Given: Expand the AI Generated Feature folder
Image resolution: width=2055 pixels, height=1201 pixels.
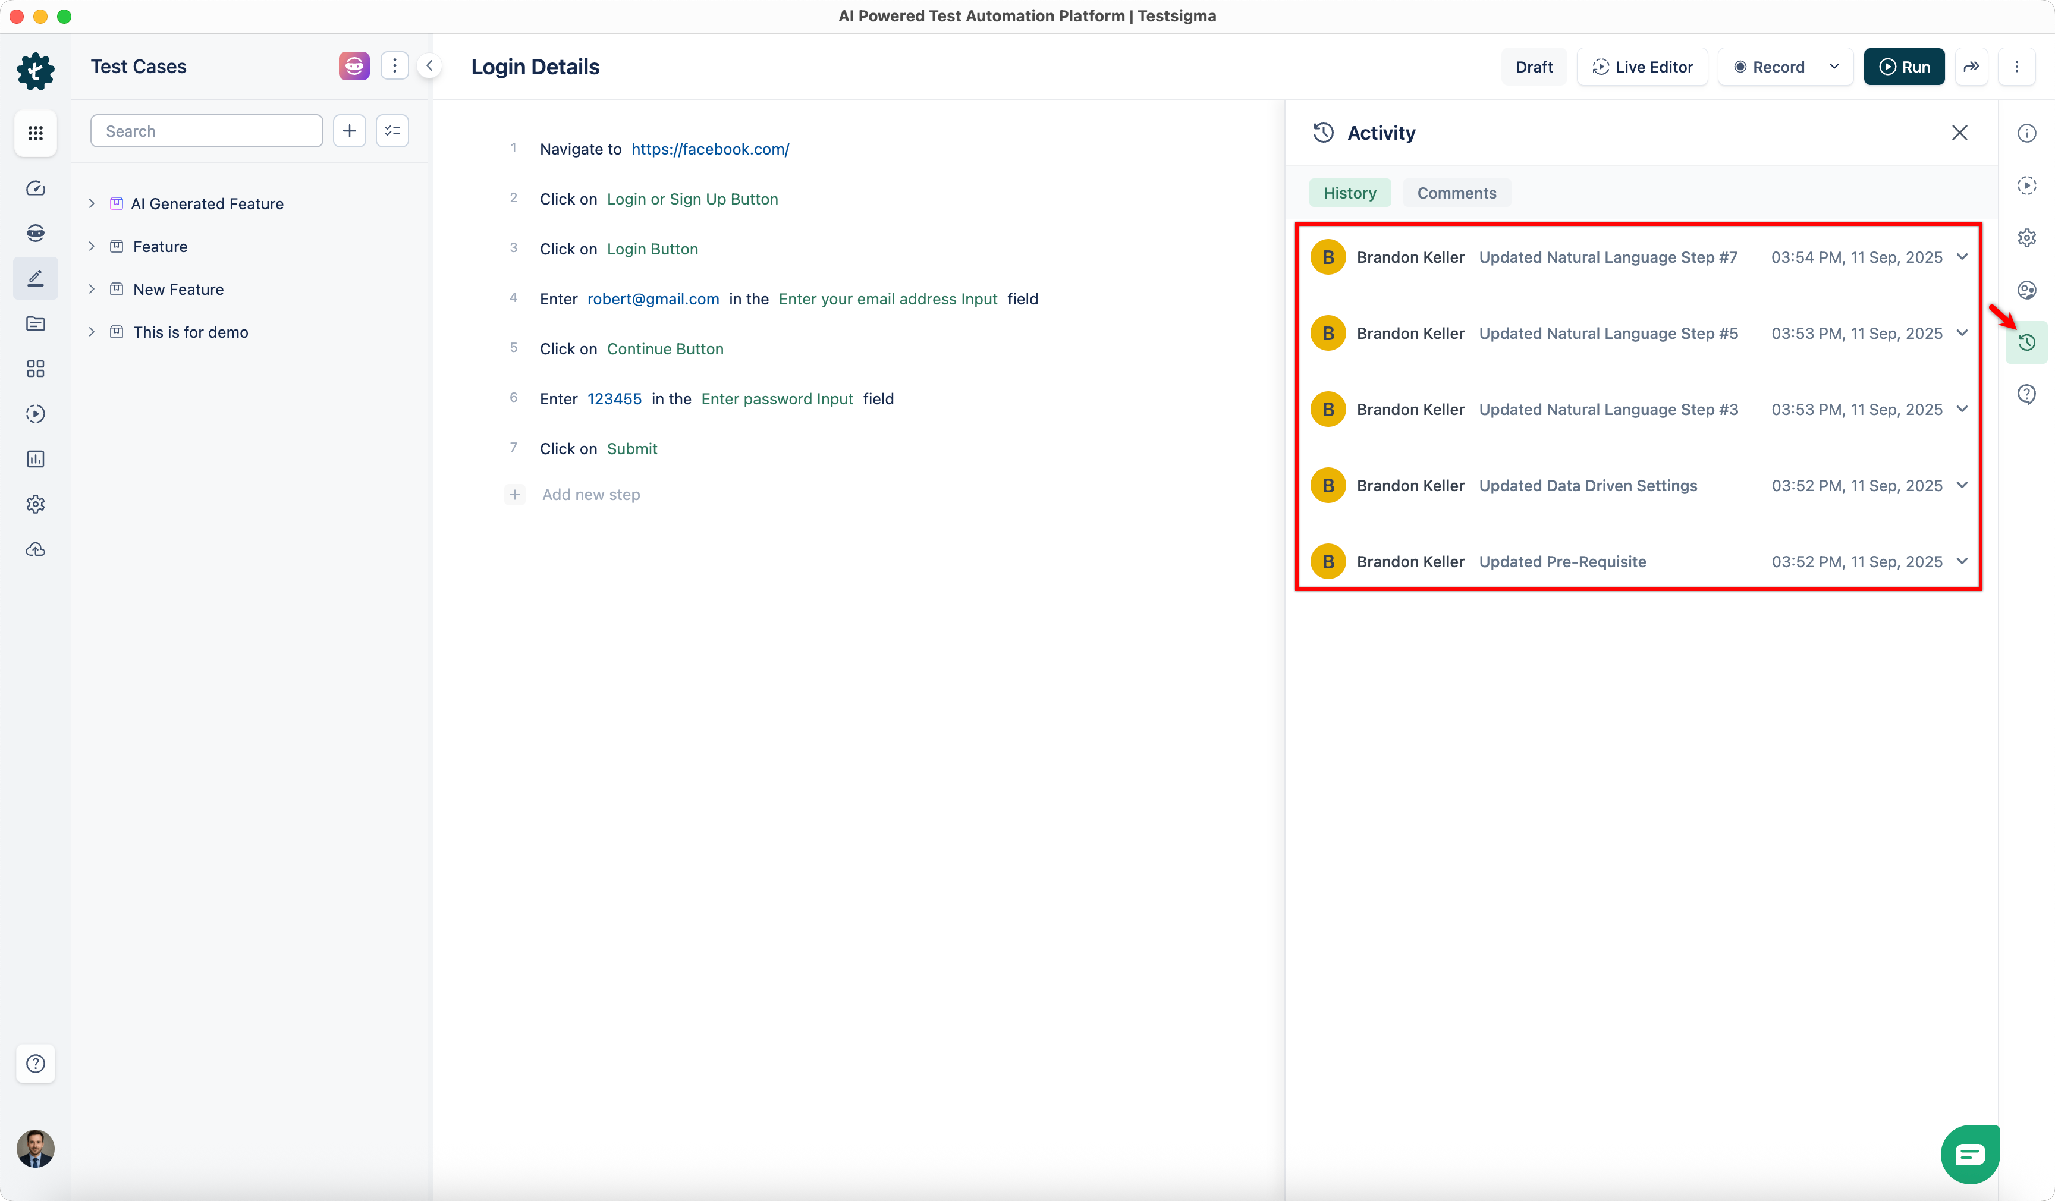Looking at the screenshot, I should click(92, 204).
